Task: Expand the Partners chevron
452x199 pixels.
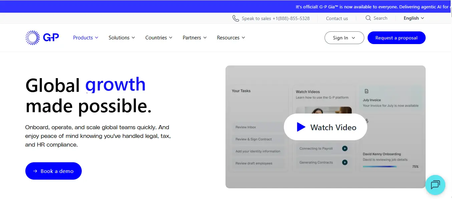Action: 205,38
